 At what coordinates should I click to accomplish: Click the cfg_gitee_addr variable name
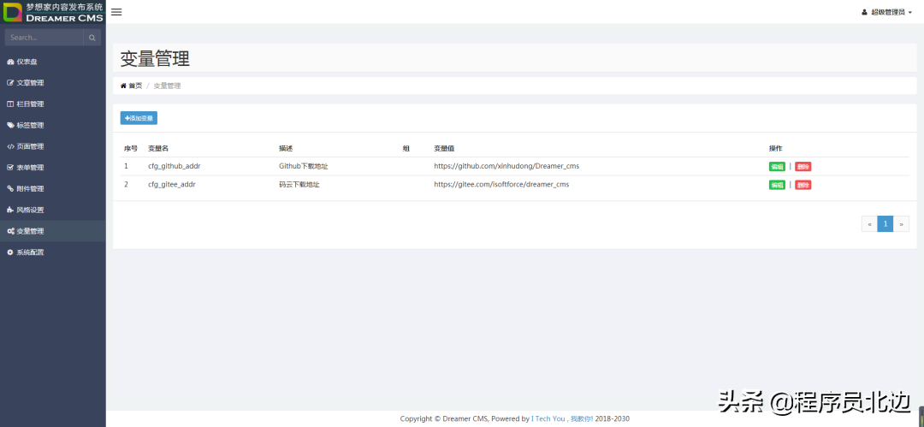[171, 185]
